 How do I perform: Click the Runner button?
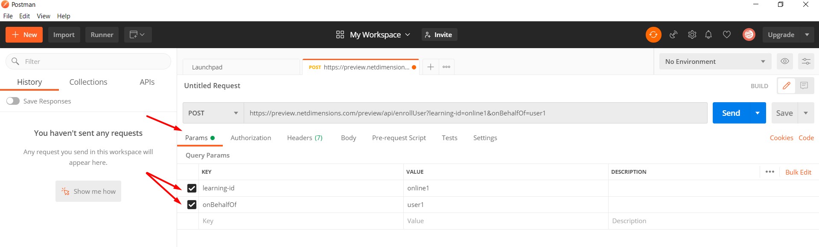[x=102, y=34]
